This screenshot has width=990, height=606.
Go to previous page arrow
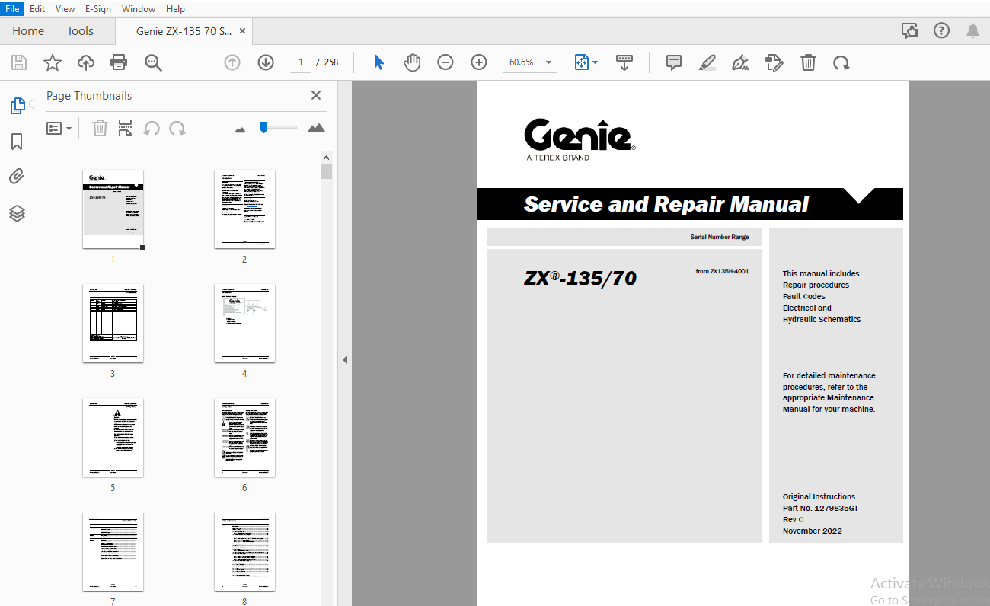(x=232, y=62)
